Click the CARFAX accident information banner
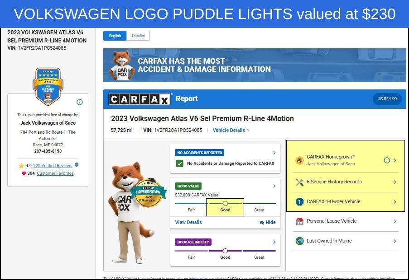 coord(255,65)
